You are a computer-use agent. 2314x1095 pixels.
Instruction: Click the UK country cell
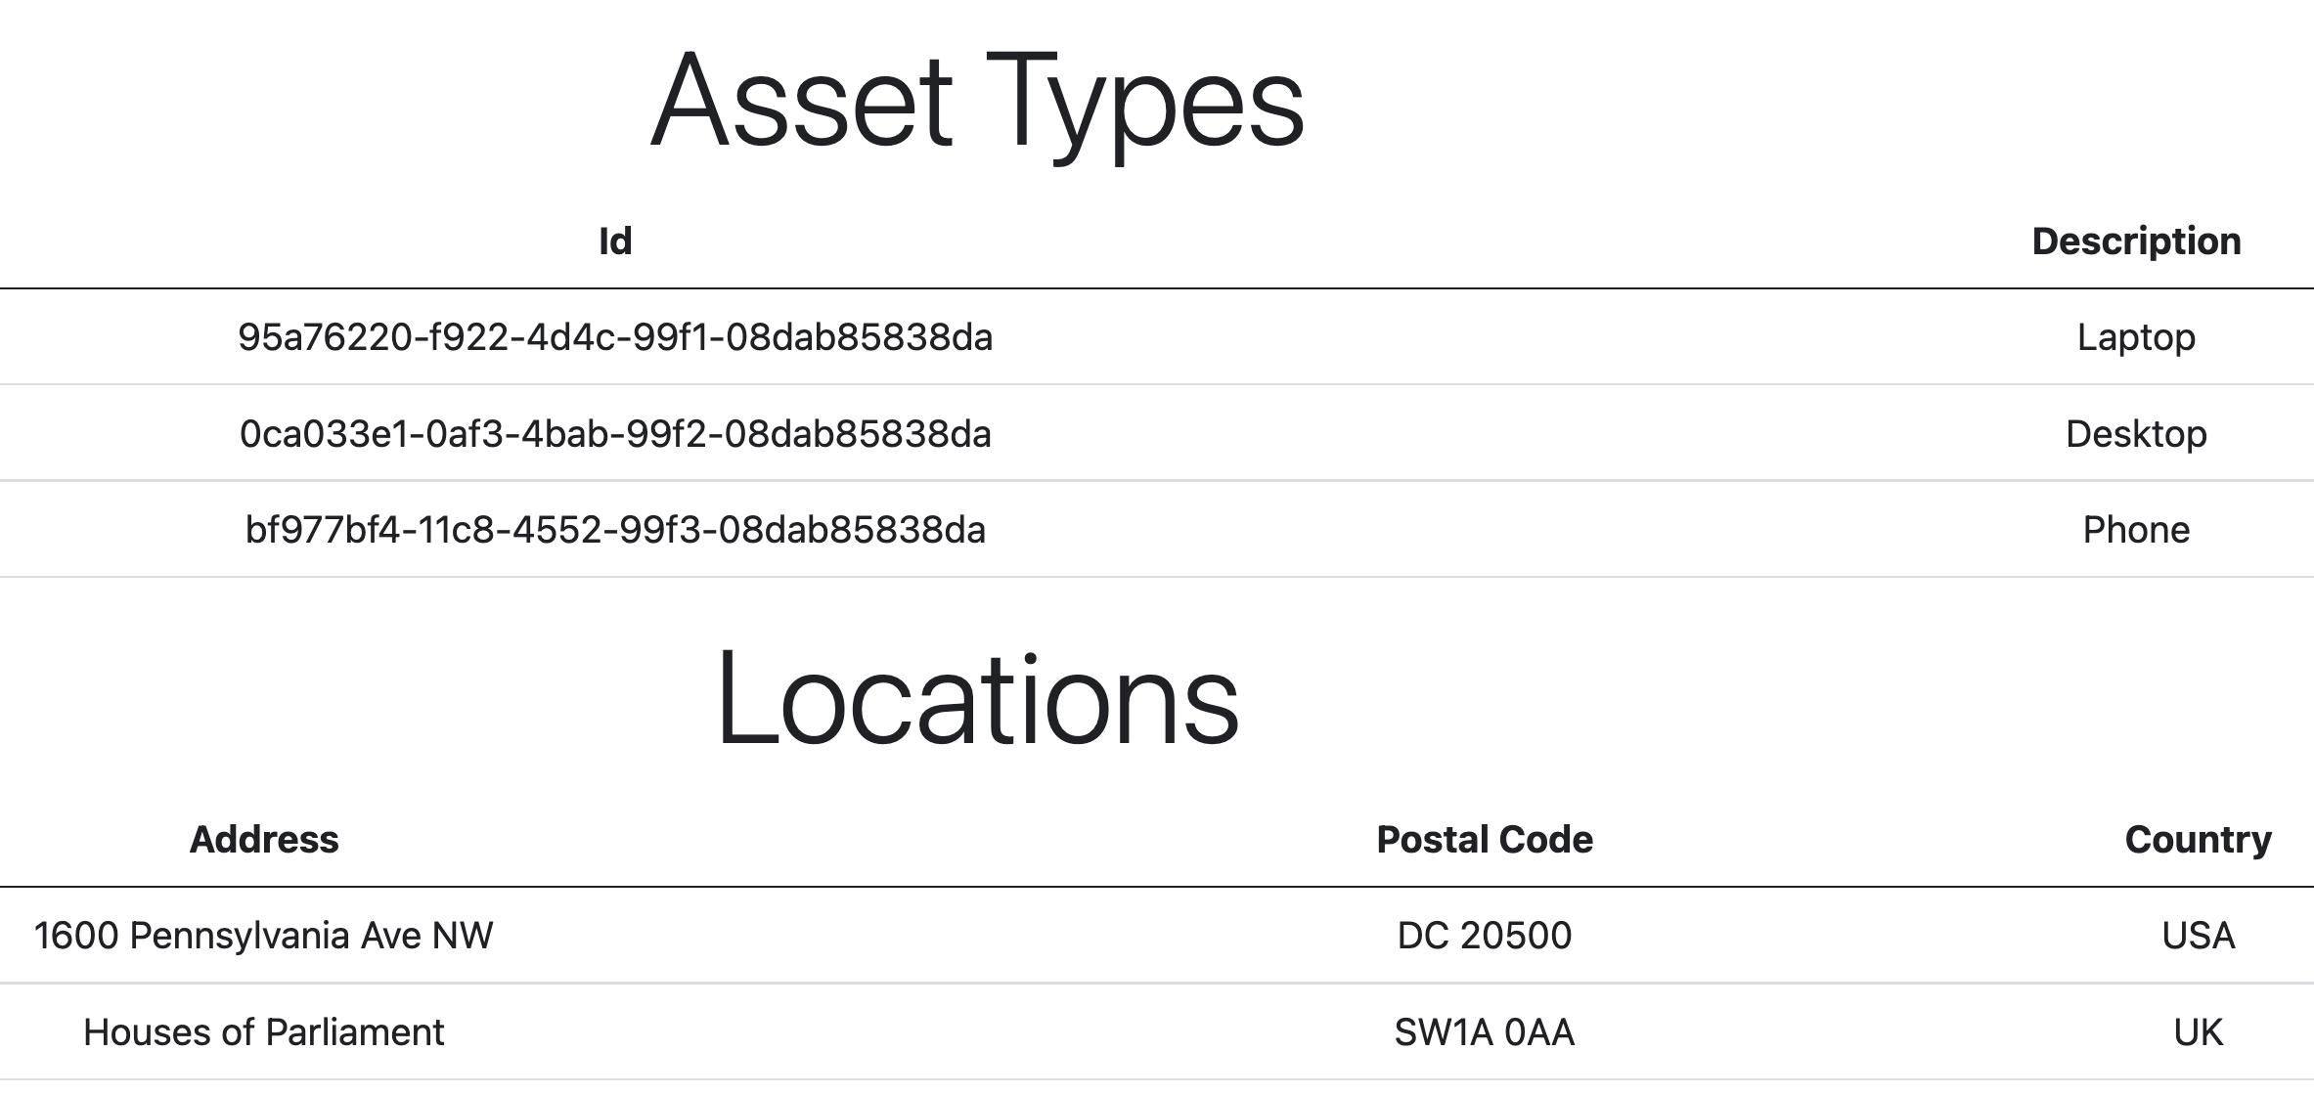pyautogui.click(x=2198, y=1032)
